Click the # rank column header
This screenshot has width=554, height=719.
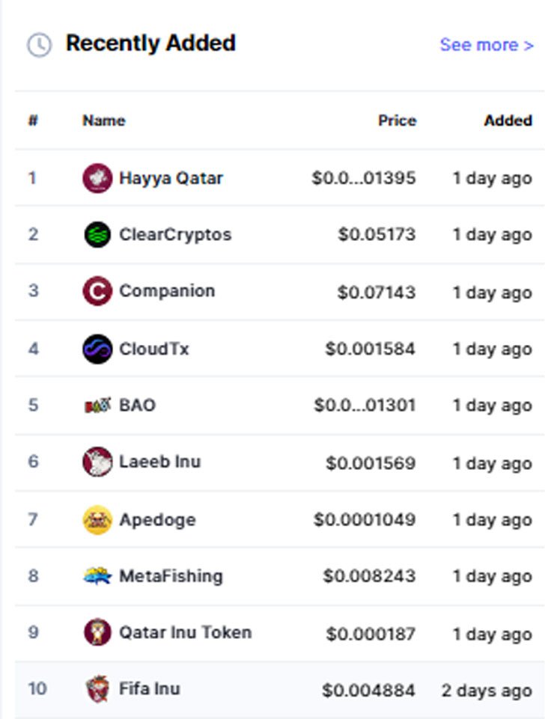[33, 120]
